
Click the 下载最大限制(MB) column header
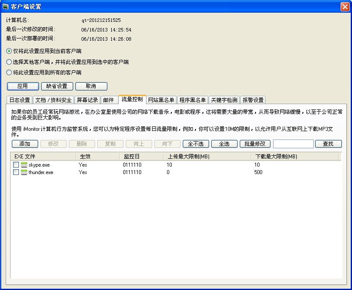[x=295, y=156]
